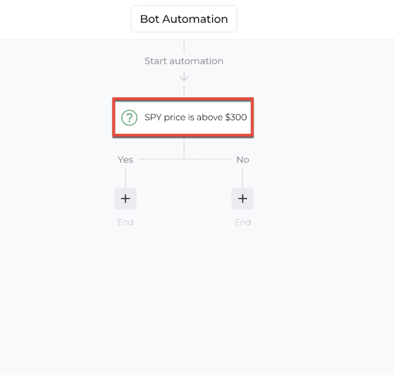Click the vertical line beneath the No label

click(x=242, y=178)
